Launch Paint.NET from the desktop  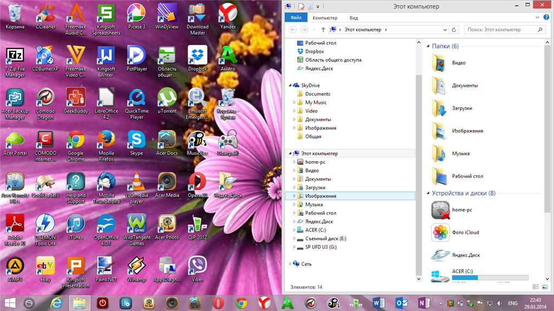point(106,269)
